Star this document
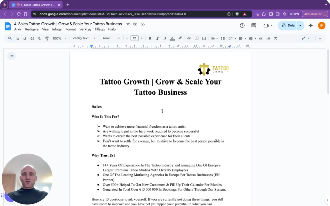Screen dimensions: 330x206 (x=128, y=24)
